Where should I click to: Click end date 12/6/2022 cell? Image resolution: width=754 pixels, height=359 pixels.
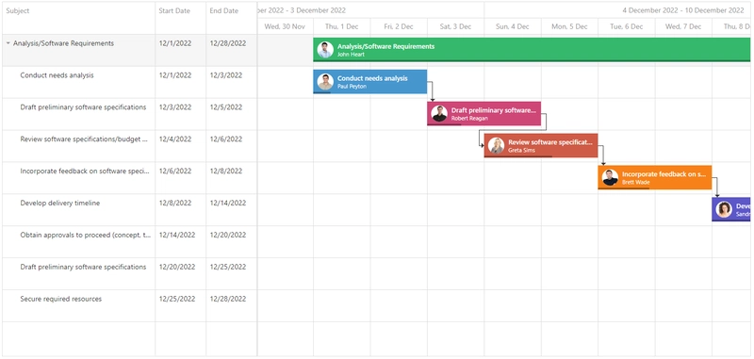pyautogui.click(x=232, y=146)
